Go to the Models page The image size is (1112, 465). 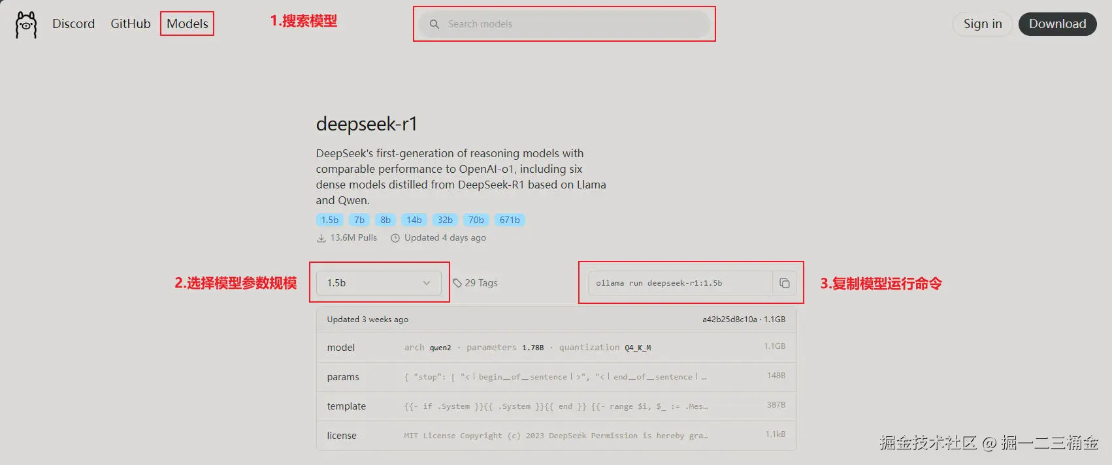coord(188,23)
